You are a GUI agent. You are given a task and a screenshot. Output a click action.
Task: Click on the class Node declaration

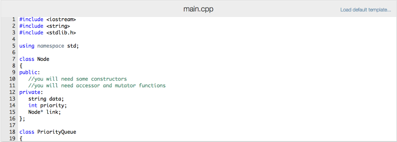pyautogui.click(x=34, y=59)
